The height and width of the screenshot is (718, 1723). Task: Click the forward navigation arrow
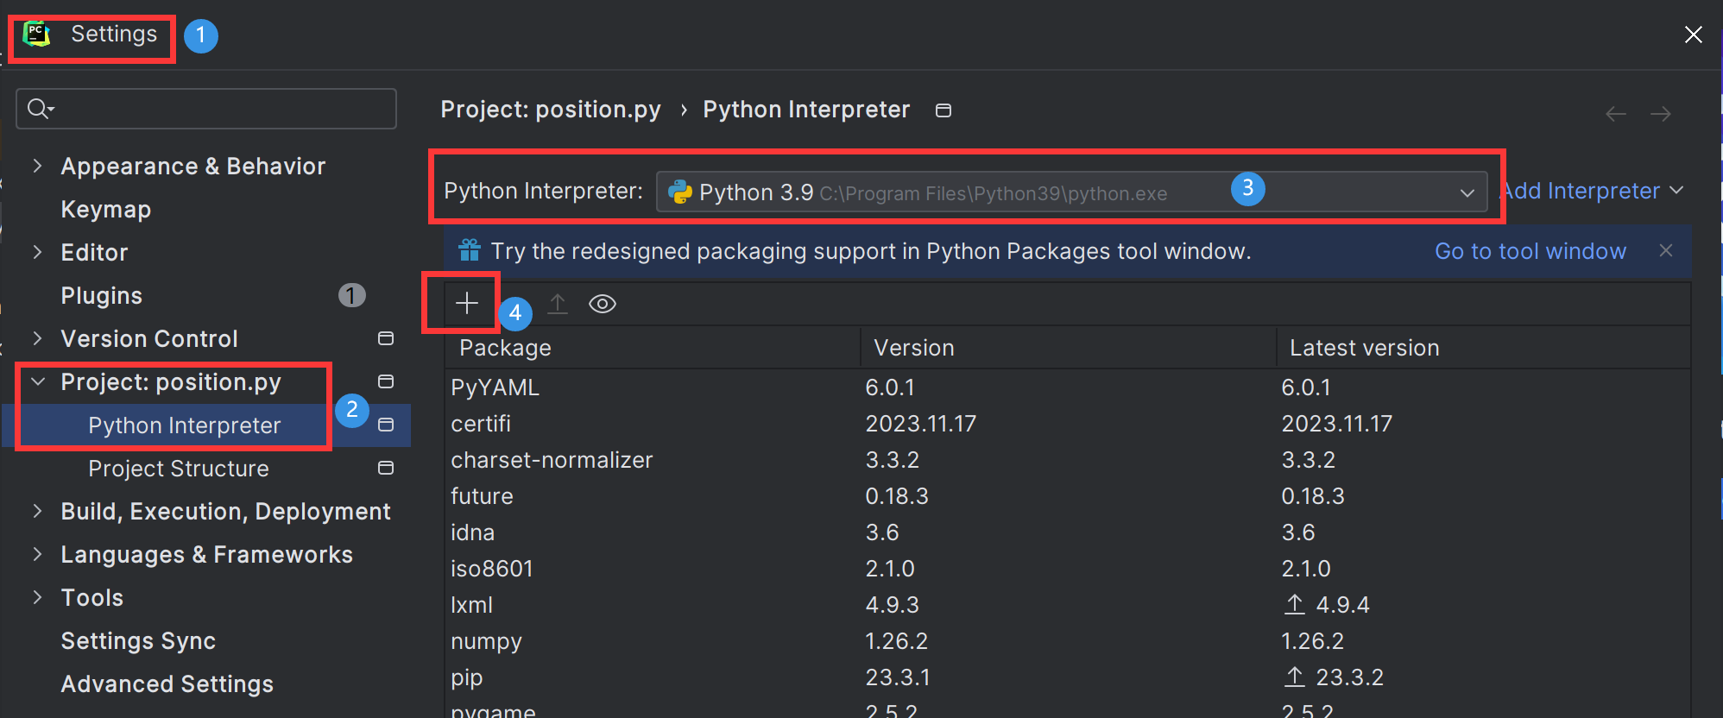tap(1661, 114)
